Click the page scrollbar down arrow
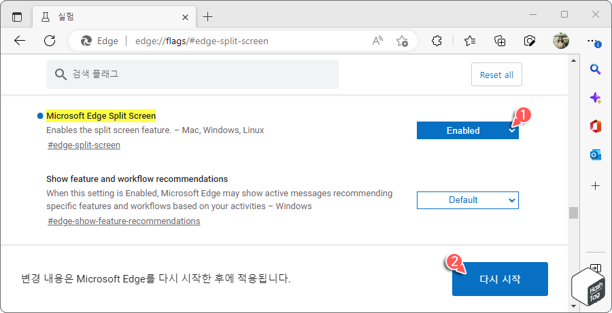Screen dimensions: 612x313 coord(573,306)
